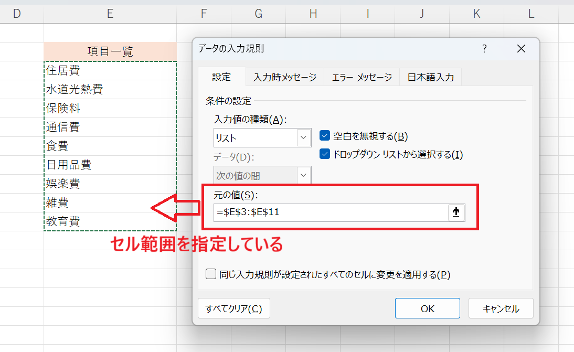Screen dimensions: 574x352
Task: Select column E header
Action: 110,14
